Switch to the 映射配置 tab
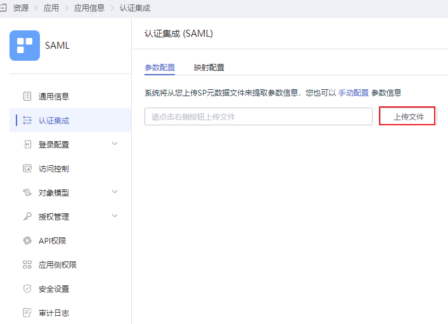 click(x=209, y=68)
